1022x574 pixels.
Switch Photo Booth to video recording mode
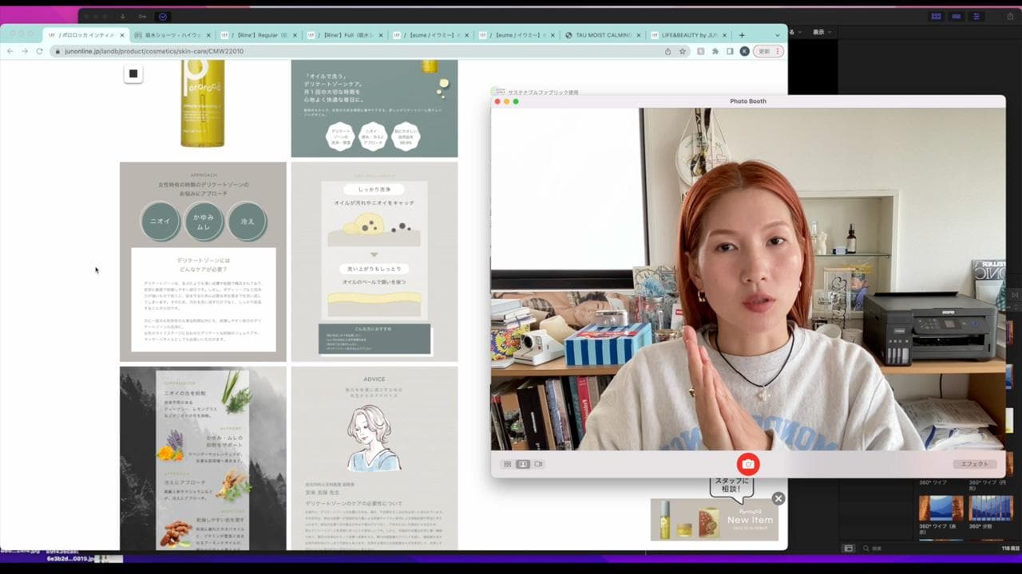tap(538, 464)
